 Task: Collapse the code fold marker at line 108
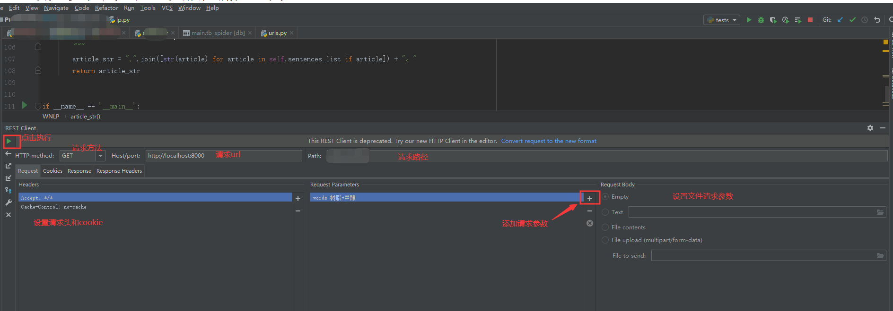[x=38, y=71]
